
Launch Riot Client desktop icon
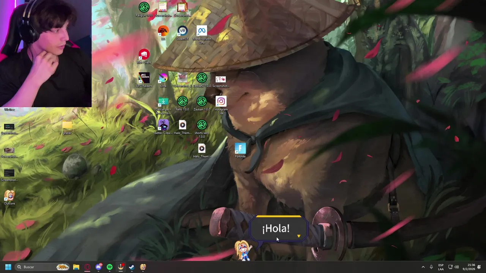point(144,57)
